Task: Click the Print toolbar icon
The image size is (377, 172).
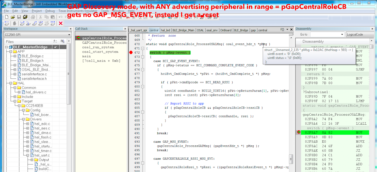Action: (33, 17)
